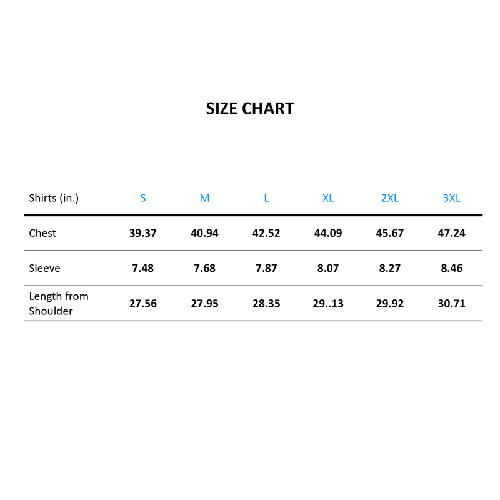Click chest measurement 42.52

coord(266,233)
